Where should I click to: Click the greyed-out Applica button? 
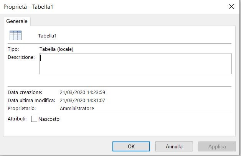pos(217,146)
